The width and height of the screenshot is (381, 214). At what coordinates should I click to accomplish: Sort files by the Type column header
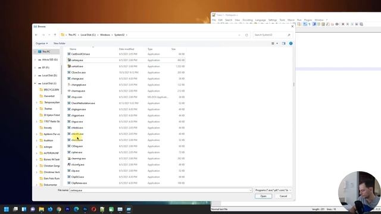coord(150,49)
